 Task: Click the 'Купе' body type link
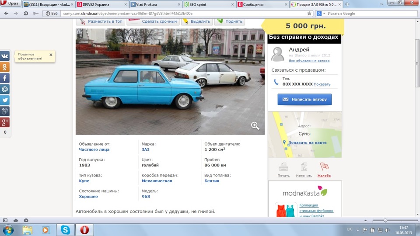click(x=84, y=181)
